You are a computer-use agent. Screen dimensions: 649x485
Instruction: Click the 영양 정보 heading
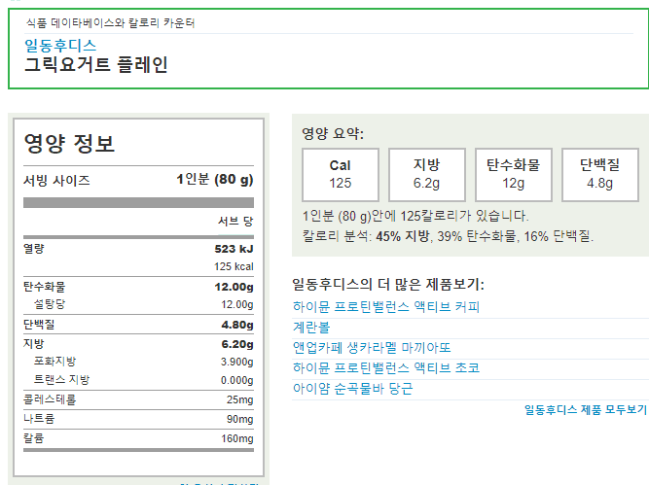(x=69, y=143)
